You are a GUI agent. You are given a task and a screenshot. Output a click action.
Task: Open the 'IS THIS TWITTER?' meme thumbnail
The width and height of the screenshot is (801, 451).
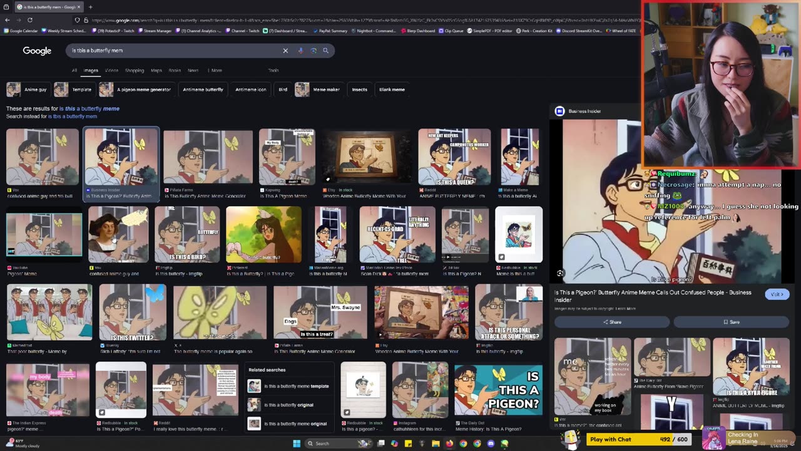coord(133,312)
